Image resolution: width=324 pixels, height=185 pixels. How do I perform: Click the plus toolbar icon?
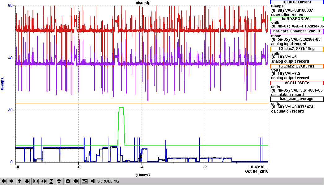[x=76, y=181]
